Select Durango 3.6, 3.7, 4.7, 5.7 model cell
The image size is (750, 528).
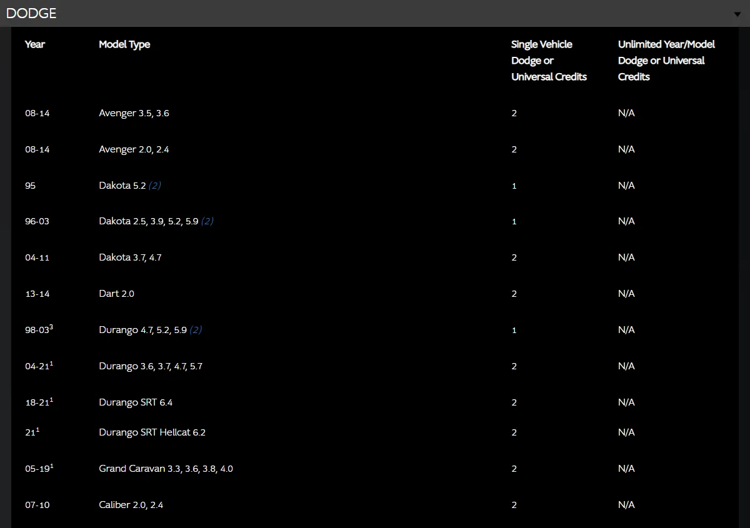point(151,366)
